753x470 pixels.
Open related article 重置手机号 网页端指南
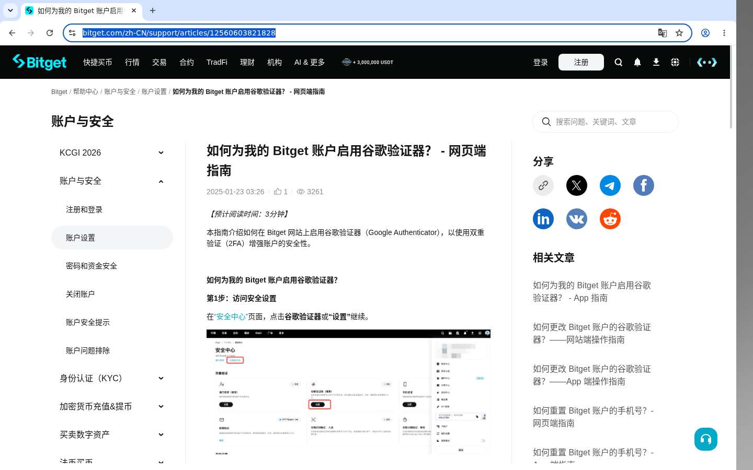coord(594,417)
